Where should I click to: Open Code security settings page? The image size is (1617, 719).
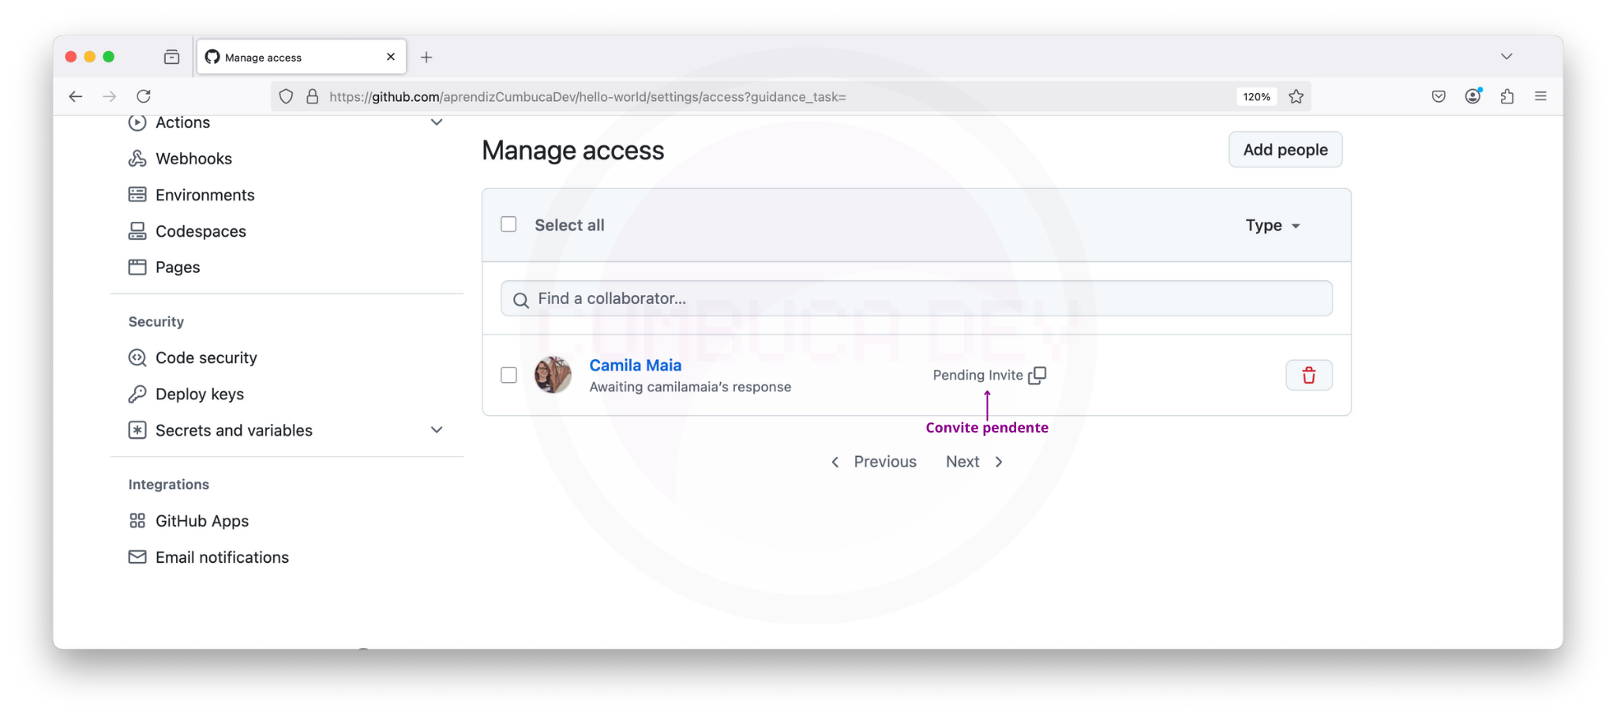206,358
